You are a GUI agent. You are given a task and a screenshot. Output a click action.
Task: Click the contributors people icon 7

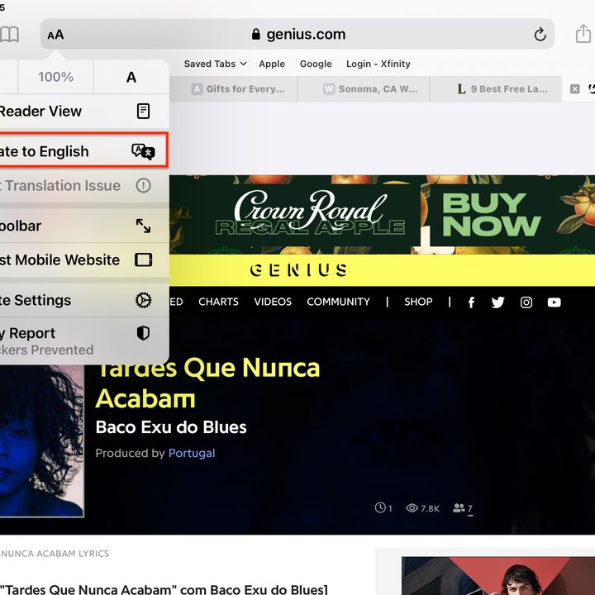459,507
